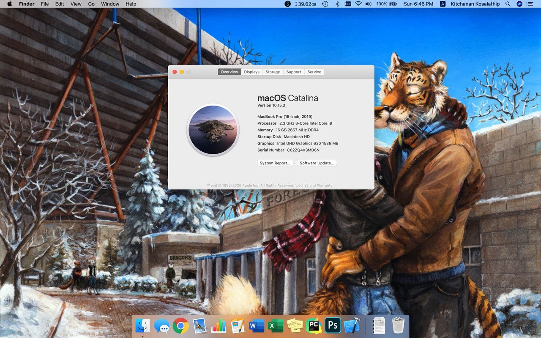Image resolution: width=541 pixels, height=338 pixels.
Task: Switch to the Overview tab
Action: pyautogui.click(x=230, y=72)
